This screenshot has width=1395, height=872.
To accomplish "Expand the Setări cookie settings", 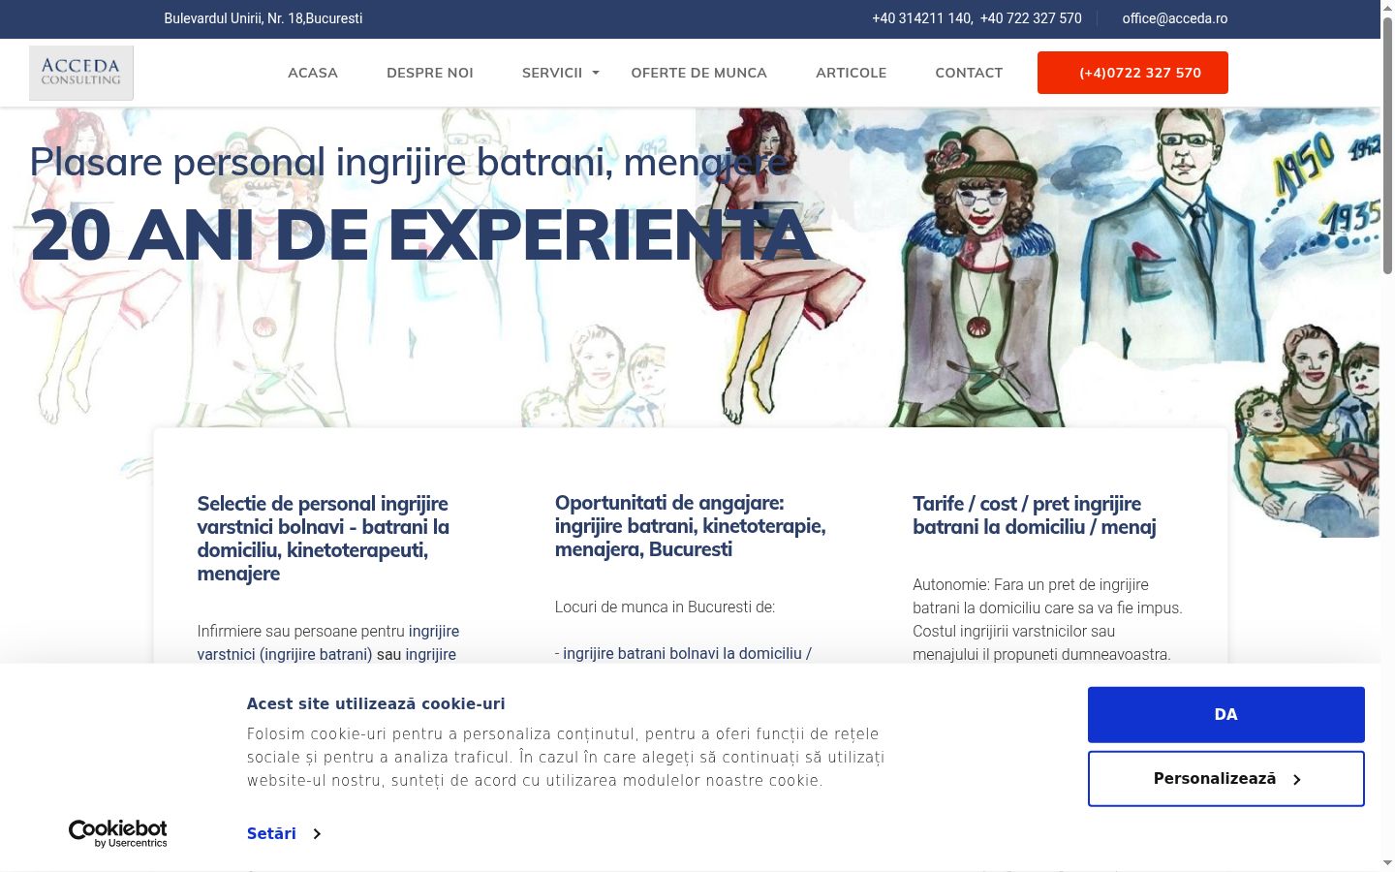I will [x=284, y=833].
